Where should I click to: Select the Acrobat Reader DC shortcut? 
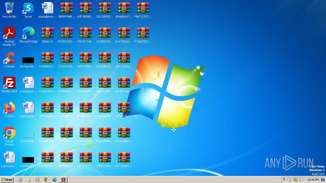point(9,37)
